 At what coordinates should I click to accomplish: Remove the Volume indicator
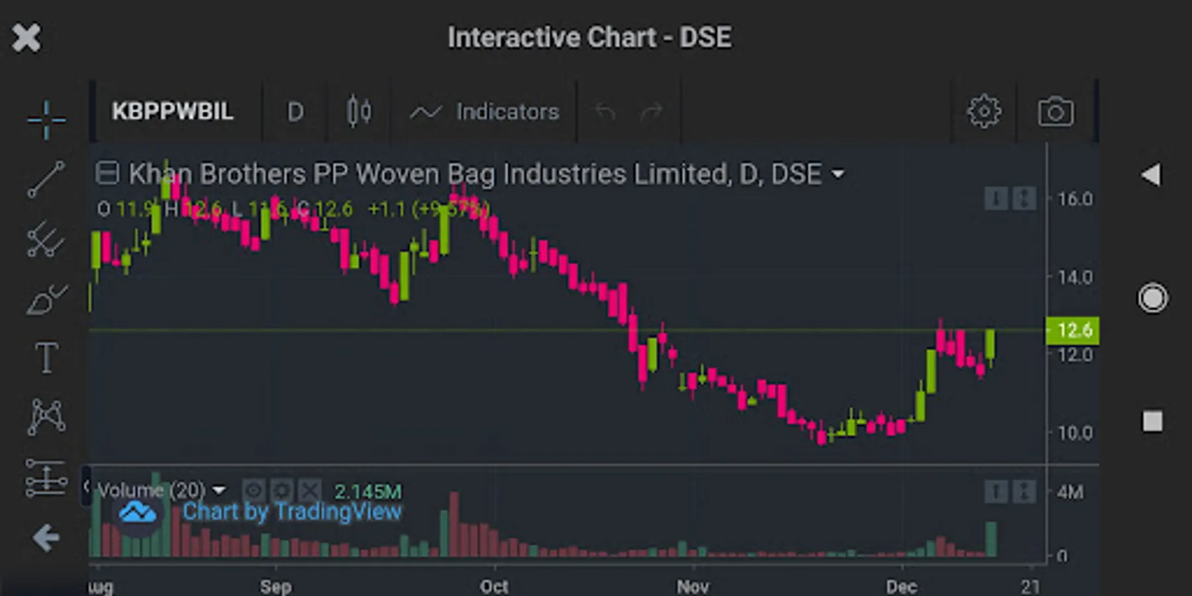tap(309, 491)
